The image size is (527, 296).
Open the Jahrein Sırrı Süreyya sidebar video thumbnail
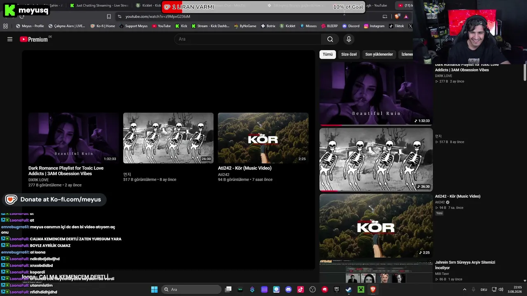tap(376, 272)
